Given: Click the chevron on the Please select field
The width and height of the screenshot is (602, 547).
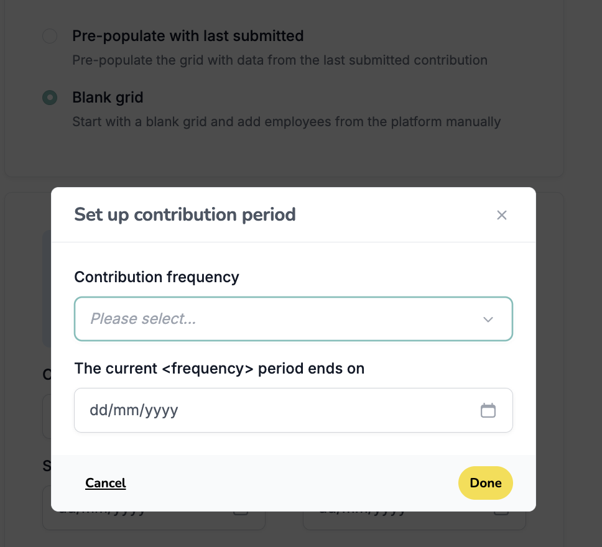Looking at the screenshot, I should pyautogui.click(x=488, y=319).
